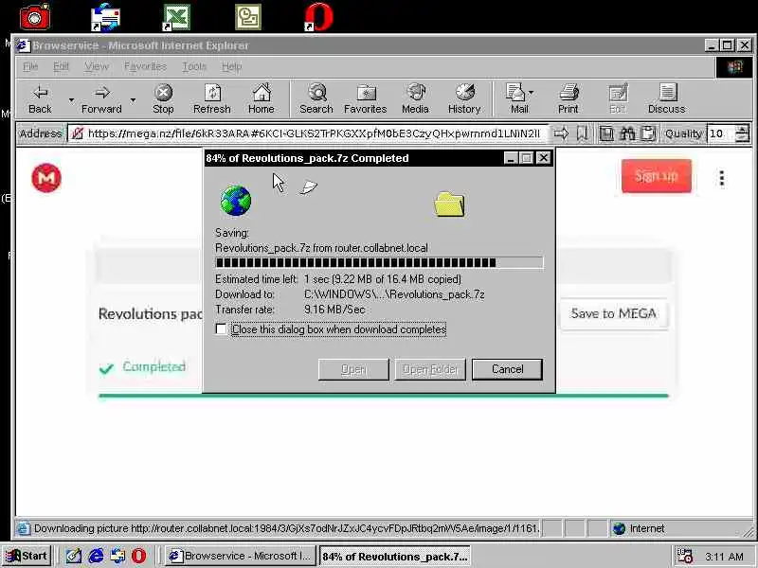Screen dimensions: 758x568
Task: Open the Tools menu
Action: point(194,66)
